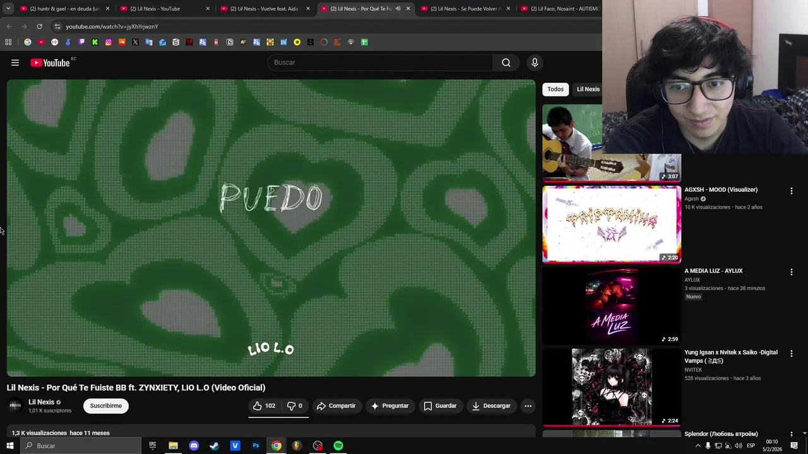Open Epic Games launcher from taskbar
This screenshot has height=454, width=808.
pyautogui.click(x=152, y=446)
